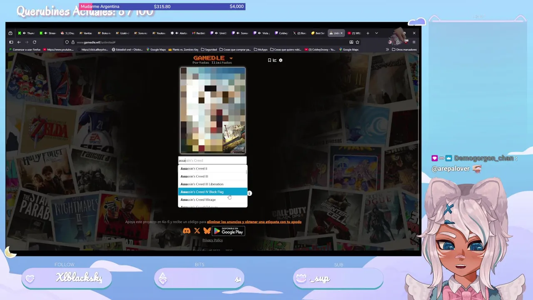
Task: Select Assassin's Creed II suggestion
Action: click(212, 169)
